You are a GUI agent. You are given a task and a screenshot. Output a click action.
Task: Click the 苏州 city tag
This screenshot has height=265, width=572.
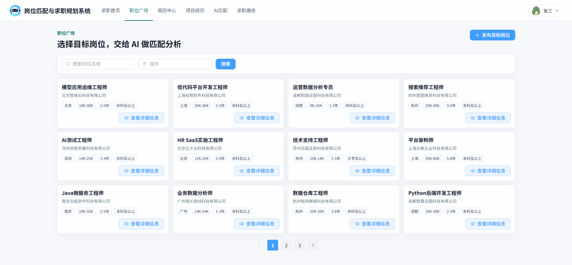(x=299, y=159)
